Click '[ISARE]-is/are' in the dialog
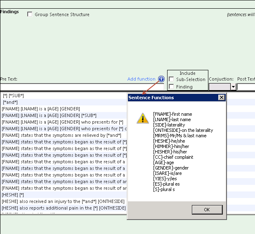255x234 pixels. point(168,173)
